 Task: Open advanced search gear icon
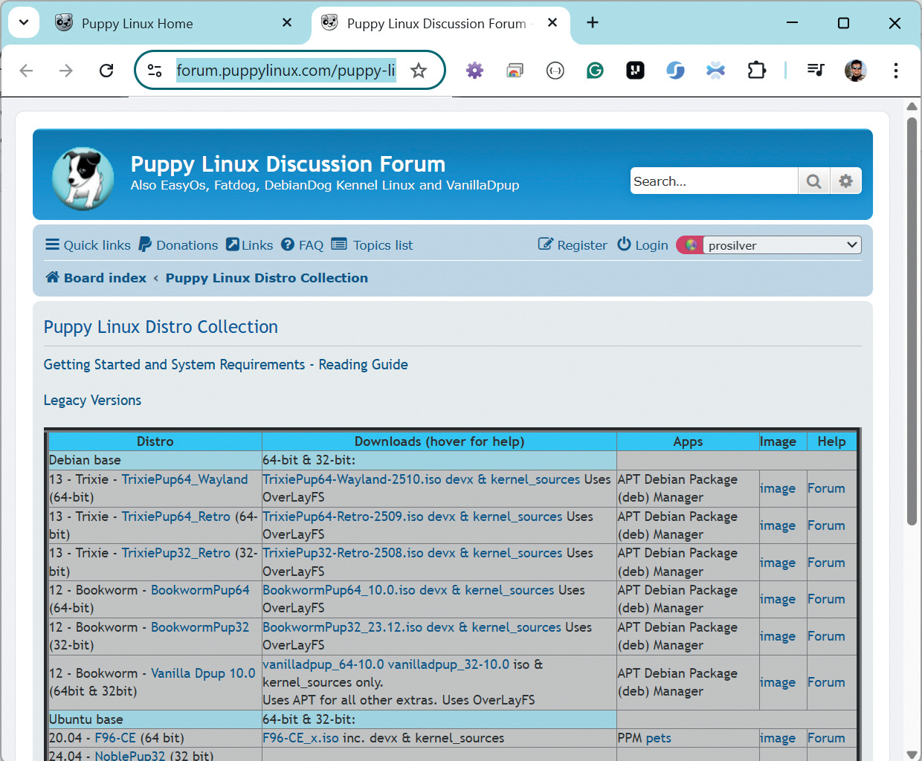click(x=846, y=181)
